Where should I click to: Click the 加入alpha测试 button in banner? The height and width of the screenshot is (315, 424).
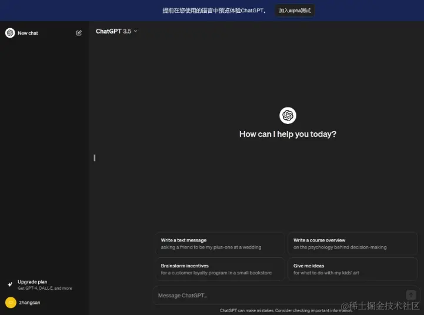pos(295,11)
